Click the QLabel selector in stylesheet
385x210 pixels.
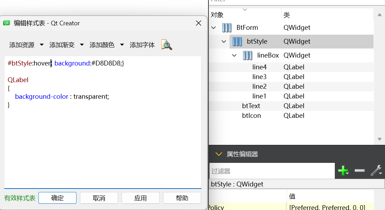click(18, 80)
